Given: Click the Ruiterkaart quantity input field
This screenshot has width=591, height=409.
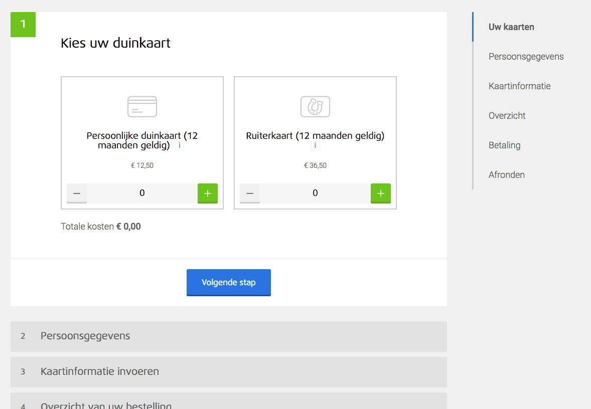Looking at the screenshot, I should (x=315, y=193).
